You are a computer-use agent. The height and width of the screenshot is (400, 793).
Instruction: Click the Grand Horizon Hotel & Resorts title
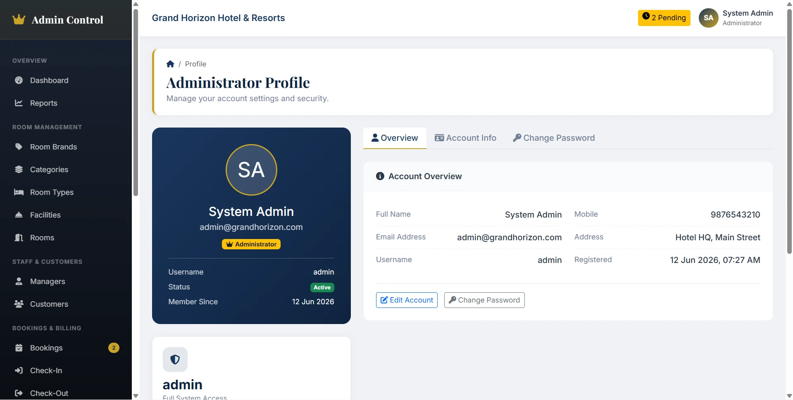(x=218, y=18)
